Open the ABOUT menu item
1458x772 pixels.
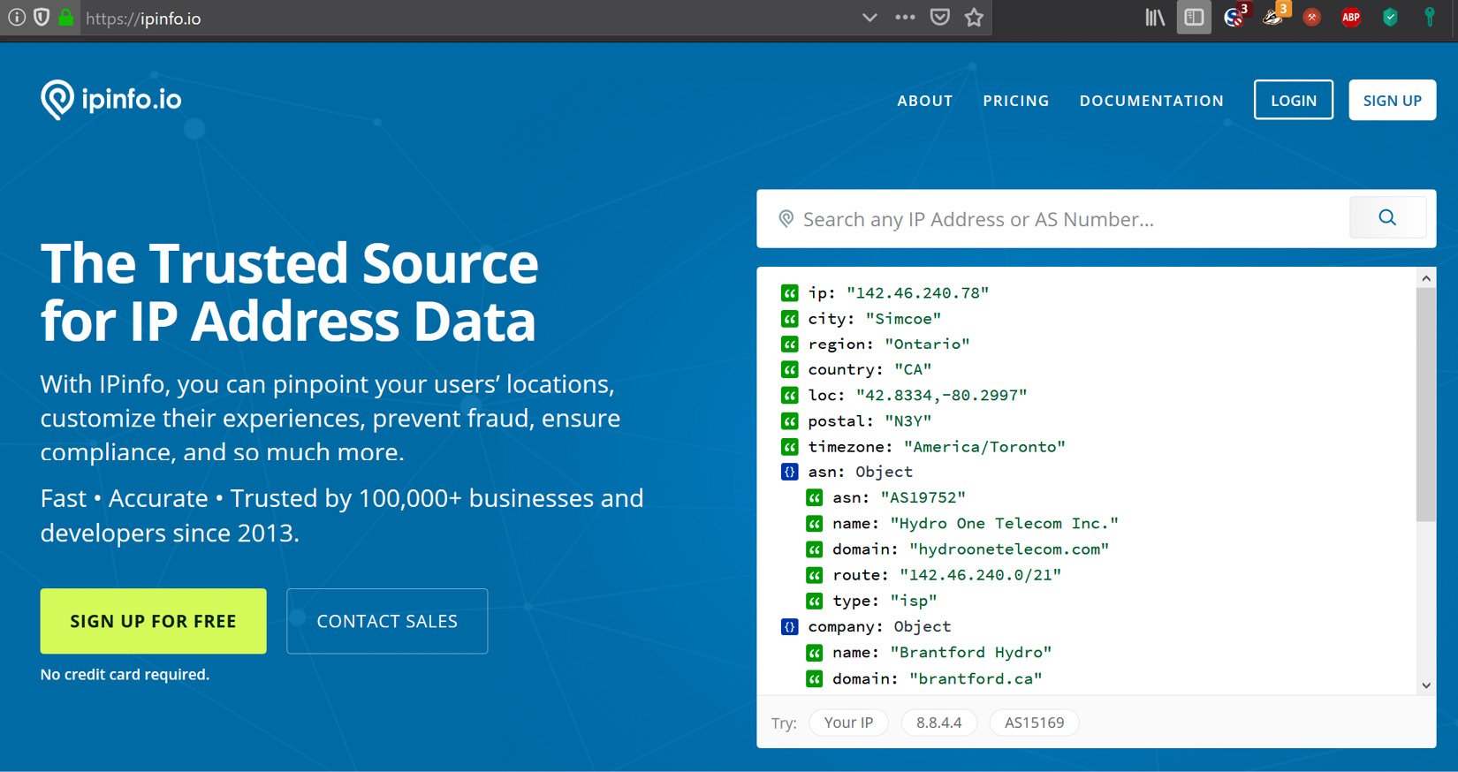pos(925,101)
